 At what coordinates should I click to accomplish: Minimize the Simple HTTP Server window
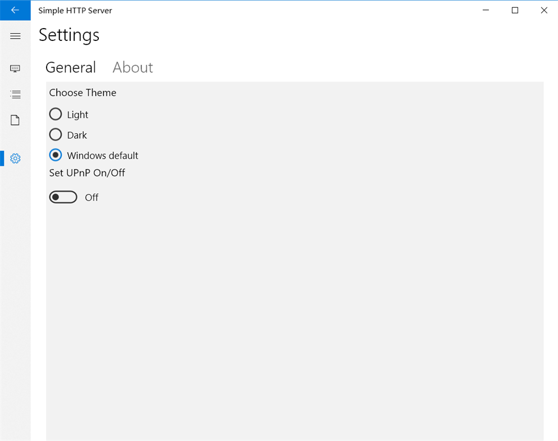485,10
